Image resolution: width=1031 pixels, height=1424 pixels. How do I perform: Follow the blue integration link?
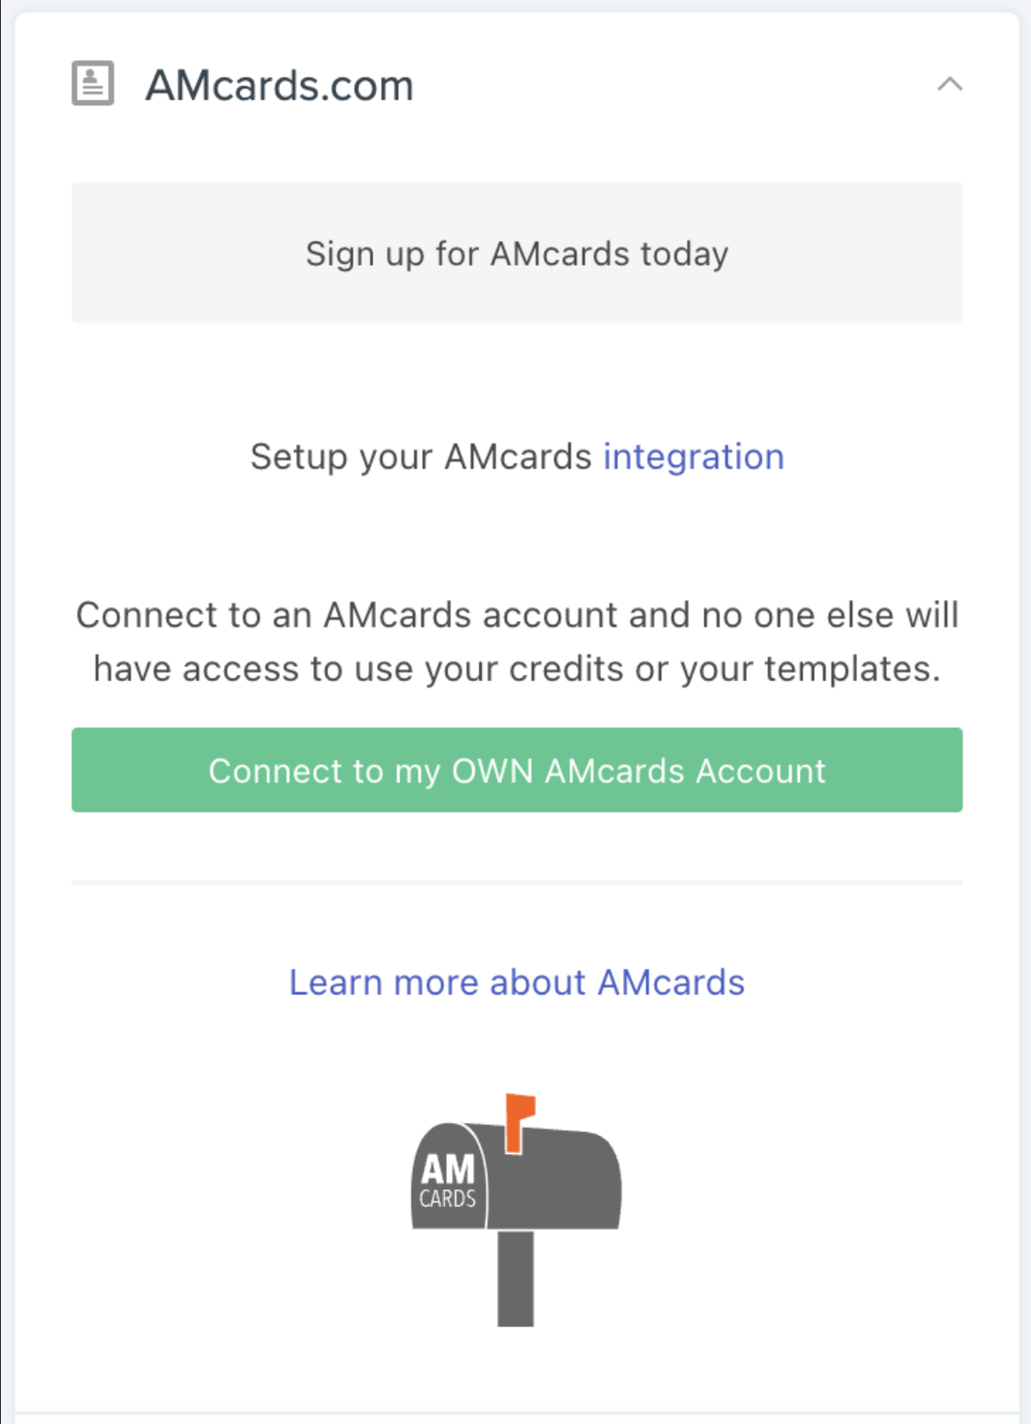click(x=694, y=457)
